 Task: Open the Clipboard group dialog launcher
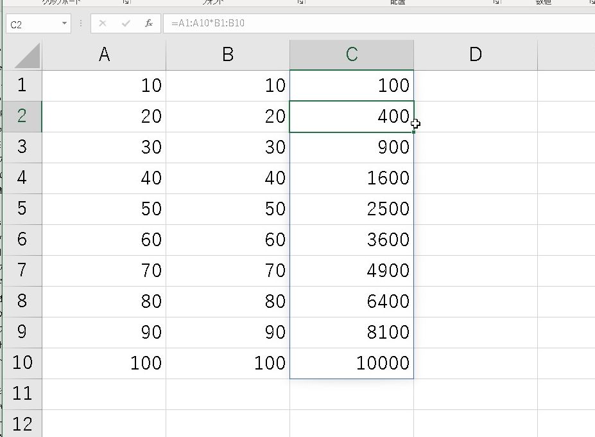click(126, 3)
